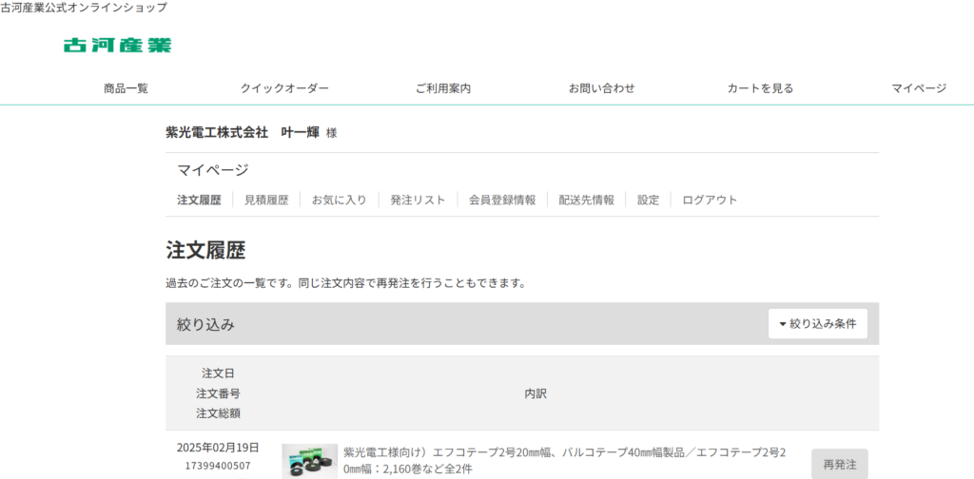Viewport: 974px width, 479px height.
Task: Open お気に入り tab
Action: point(340,200)
